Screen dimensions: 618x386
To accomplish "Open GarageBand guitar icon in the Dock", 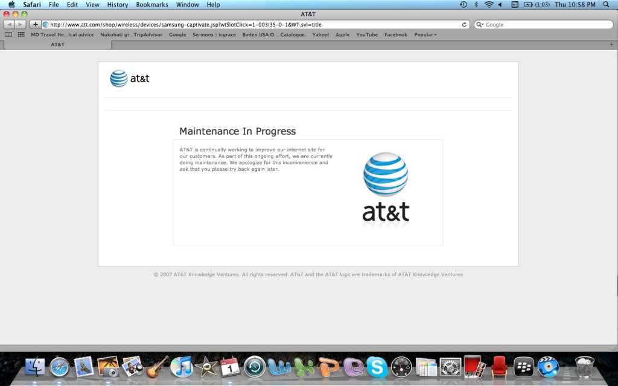I will coord(158,367).
